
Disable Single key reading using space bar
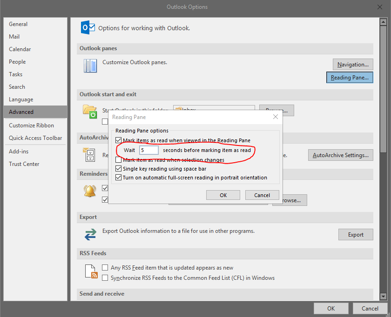(x=118, y=169)
